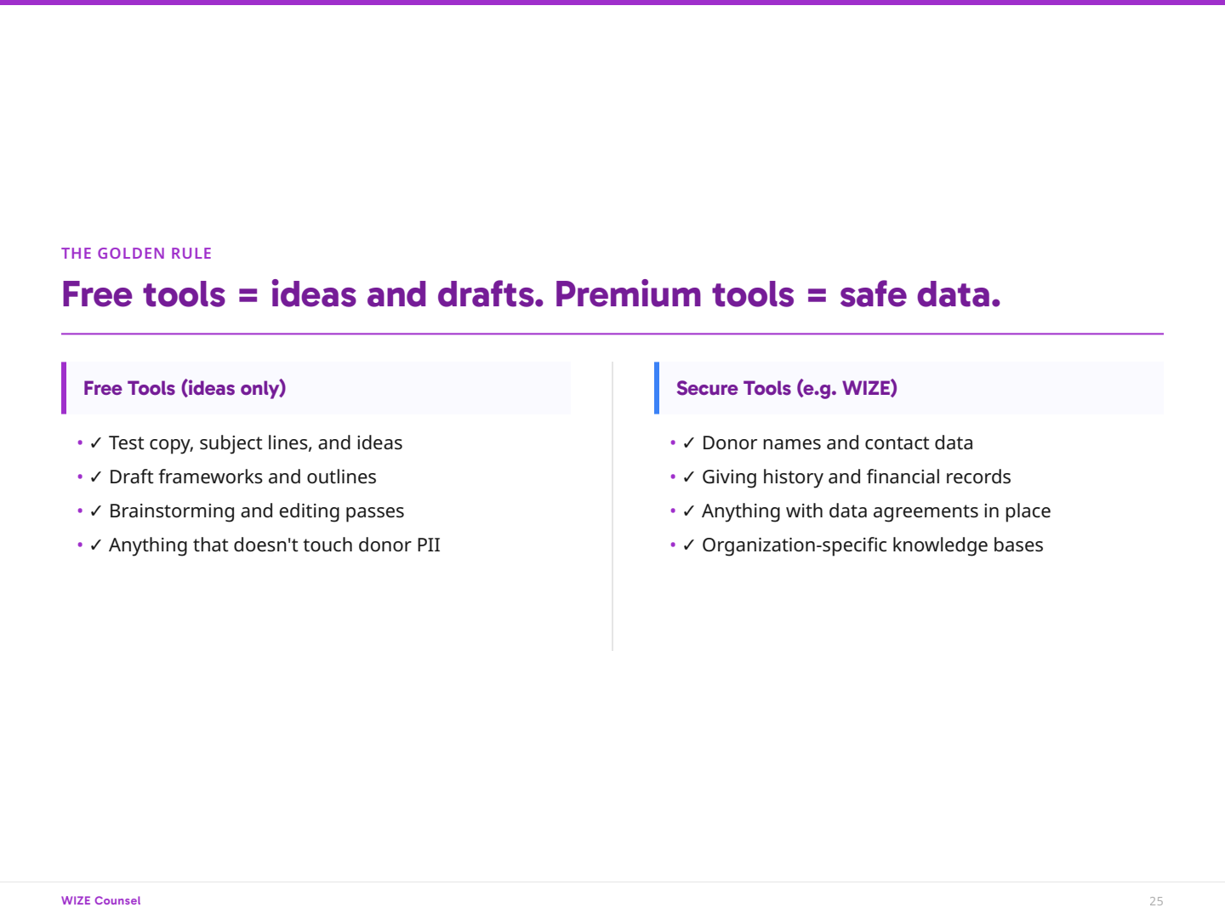Click the checkmark before "Giving history and financial records"
The image size is (1225, 919).
pos(688,477)
